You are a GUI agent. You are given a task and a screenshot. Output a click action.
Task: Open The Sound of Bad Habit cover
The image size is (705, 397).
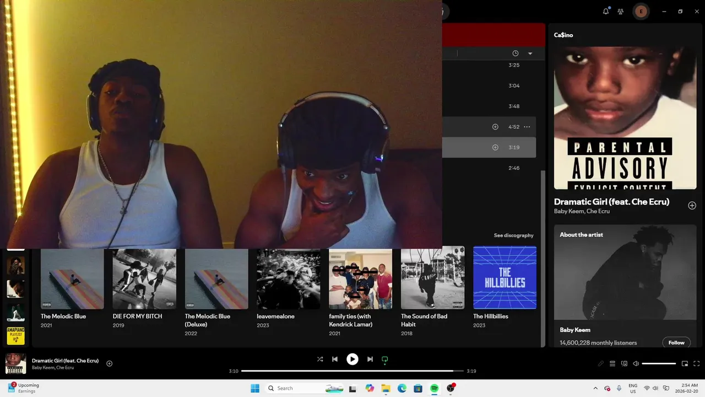(x=433, y=277)
